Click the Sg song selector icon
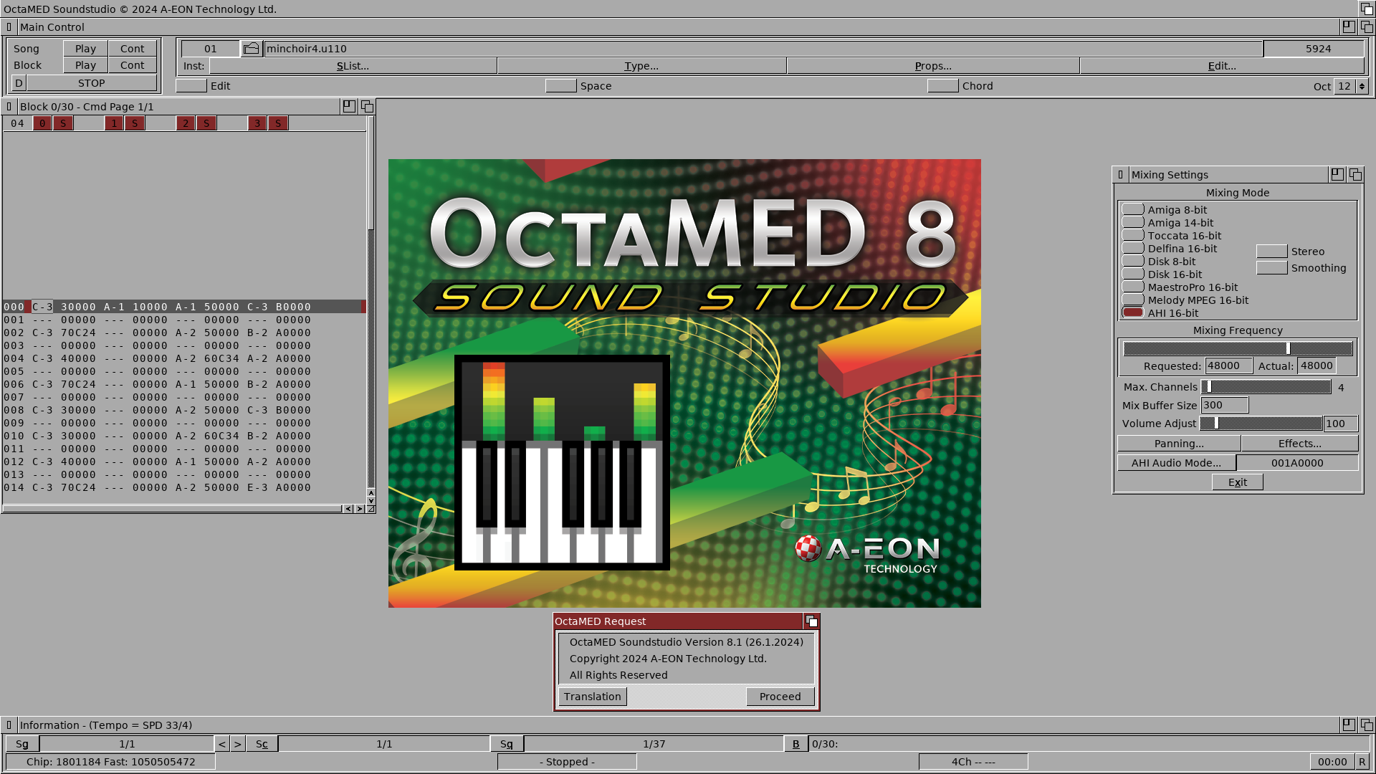 [x=22, y=744]
